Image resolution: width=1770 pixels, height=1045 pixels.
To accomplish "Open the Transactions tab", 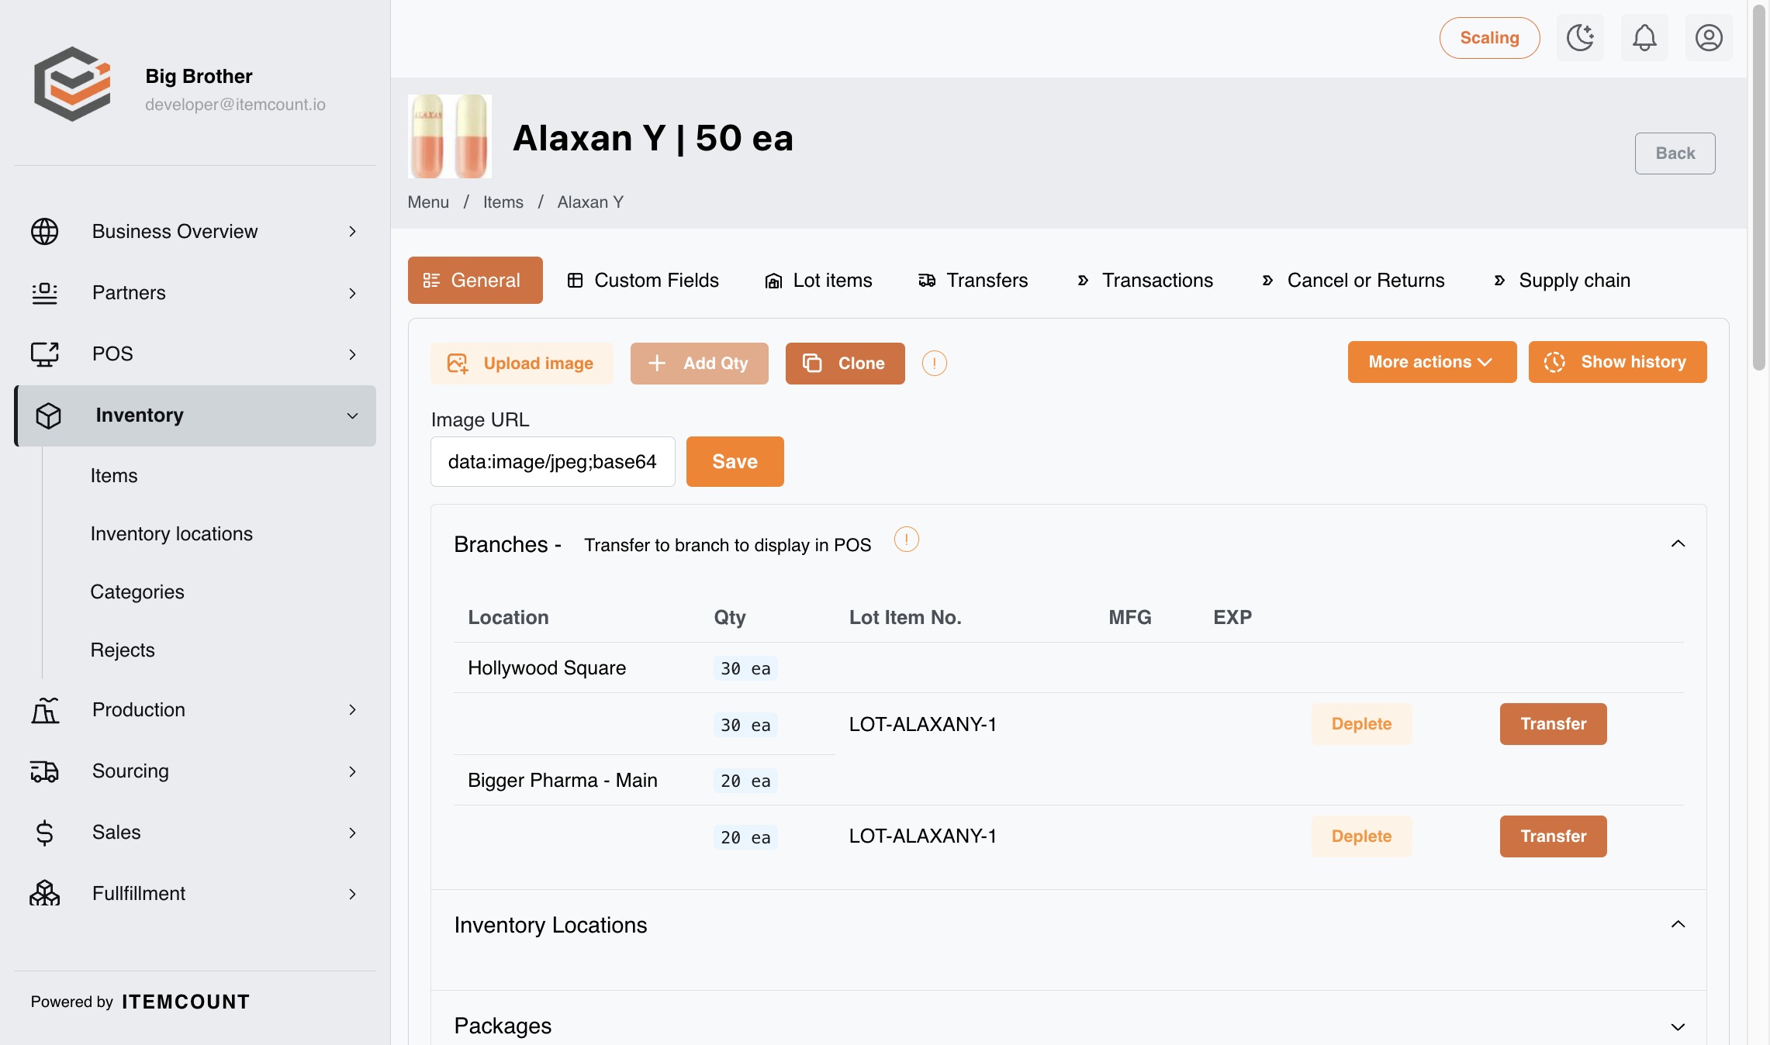I will [x=1145, y=280].
